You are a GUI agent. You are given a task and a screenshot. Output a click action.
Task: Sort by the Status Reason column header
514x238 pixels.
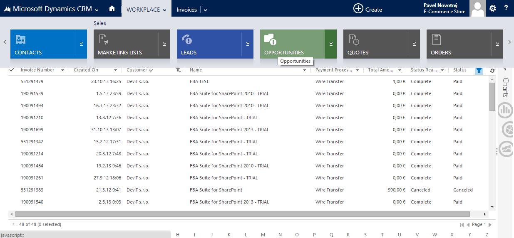424,70
